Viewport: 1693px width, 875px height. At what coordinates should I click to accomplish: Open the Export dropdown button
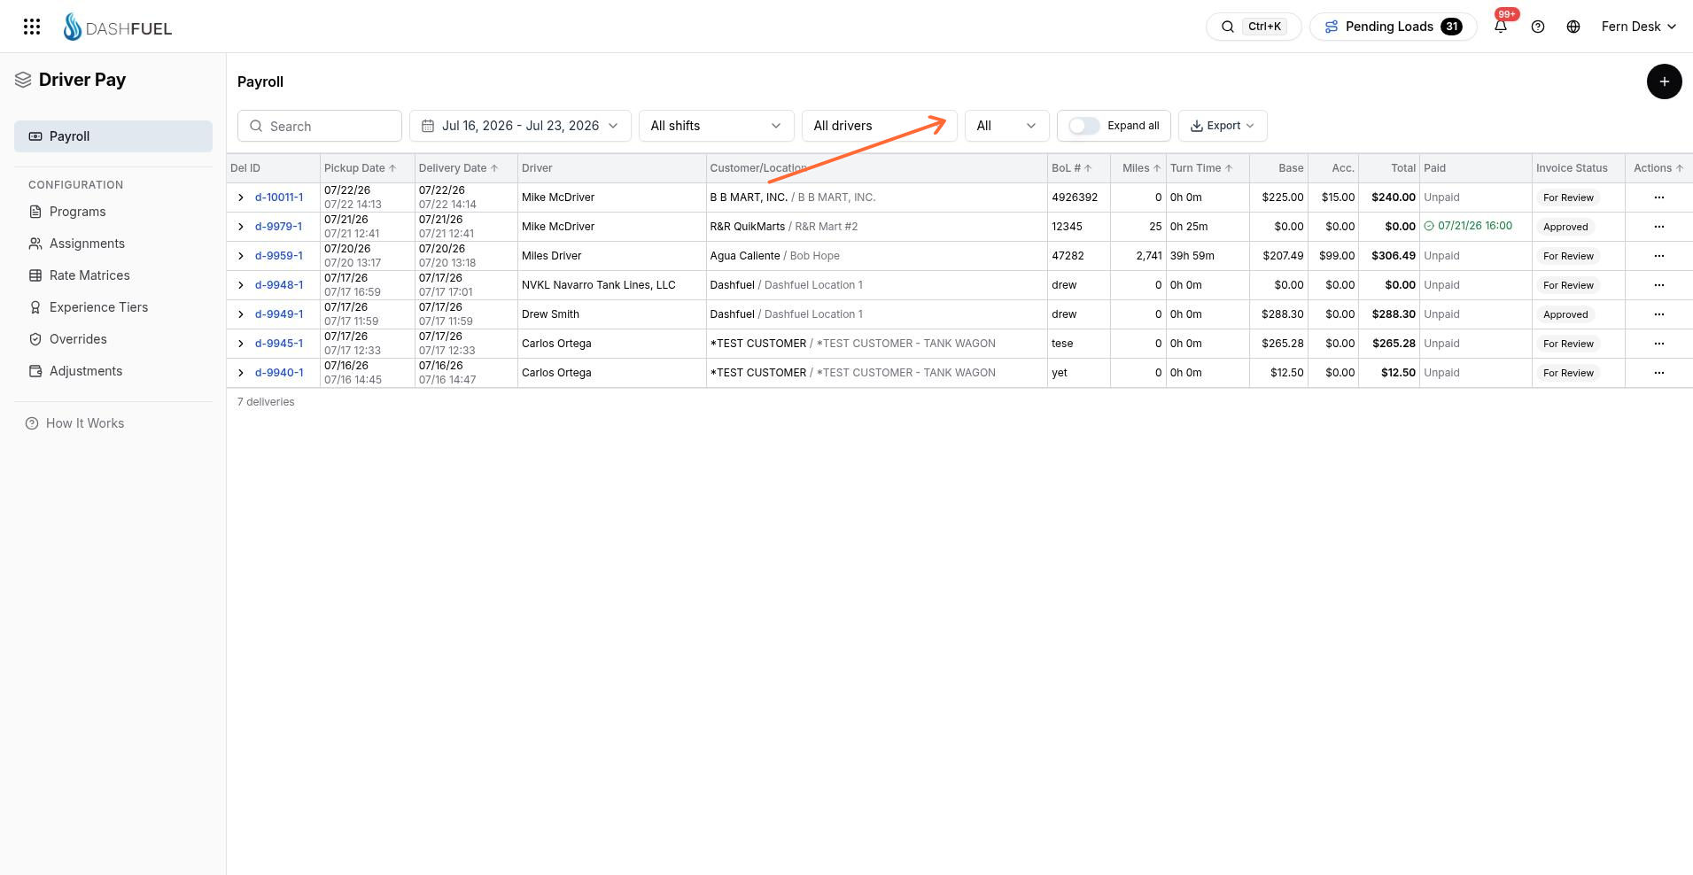point(1223,126)
